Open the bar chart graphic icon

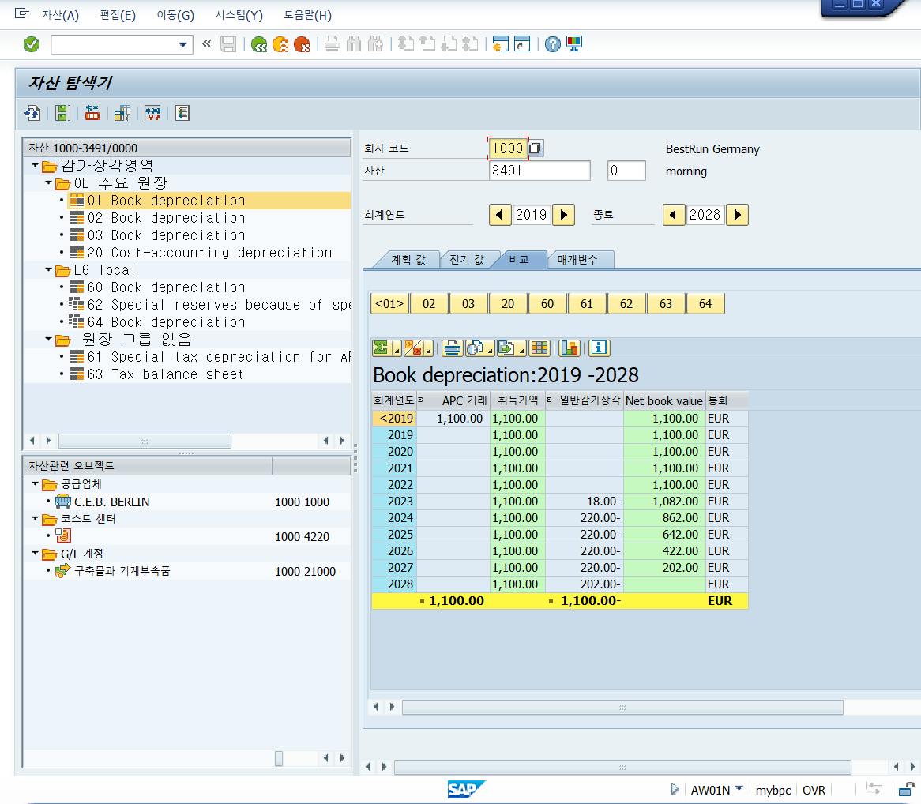pos(570,348)
